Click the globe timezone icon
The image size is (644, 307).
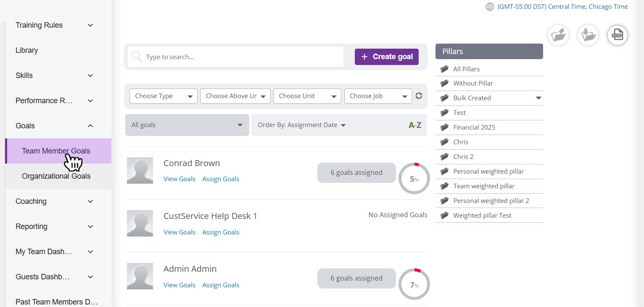click(x=490, y=7)
